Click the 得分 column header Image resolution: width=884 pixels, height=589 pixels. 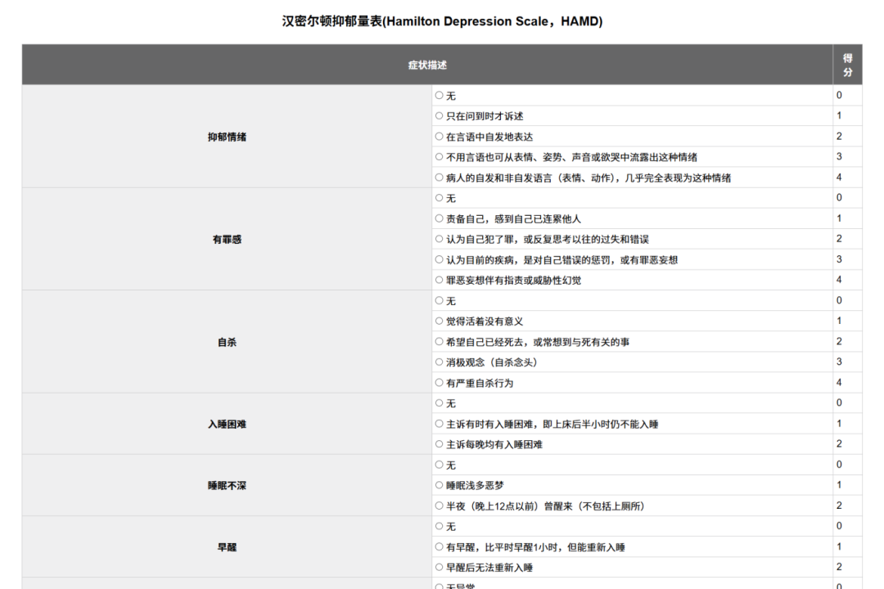[x=847, y=65]
